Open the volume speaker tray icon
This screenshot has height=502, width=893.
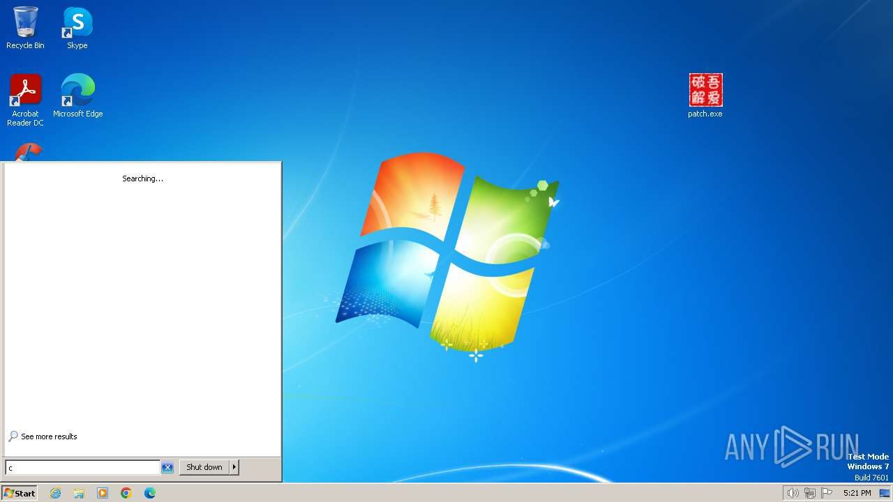point(793,493)
